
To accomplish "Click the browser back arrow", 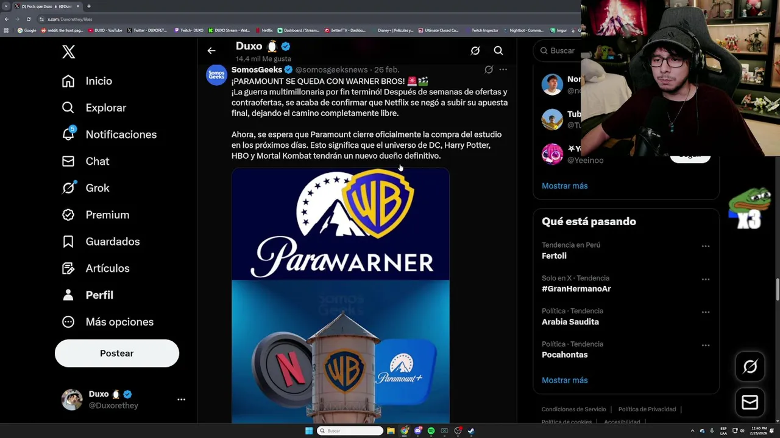I will [6, 19].
